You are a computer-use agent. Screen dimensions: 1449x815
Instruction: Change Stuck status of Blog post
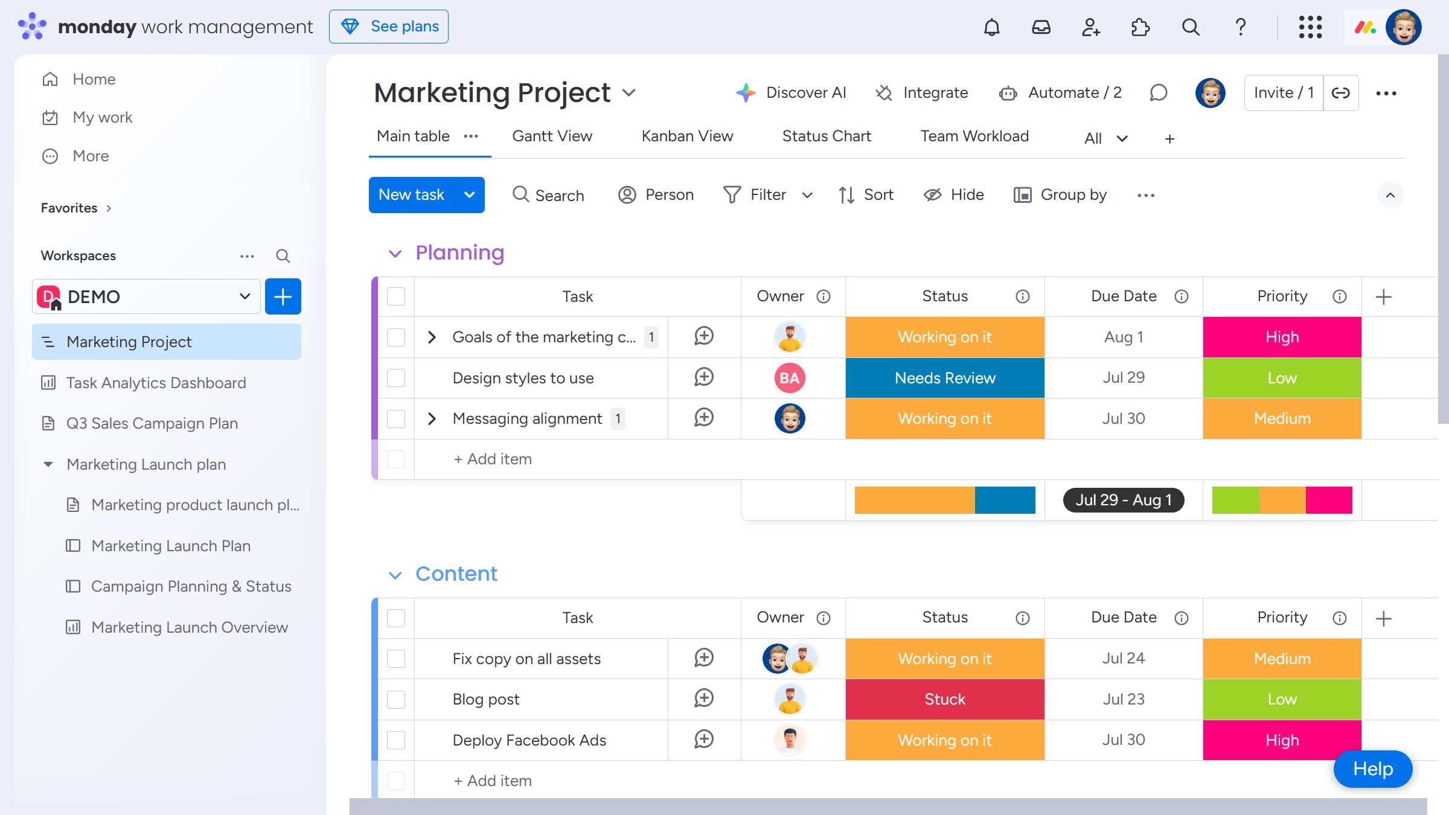pos(945,699)
